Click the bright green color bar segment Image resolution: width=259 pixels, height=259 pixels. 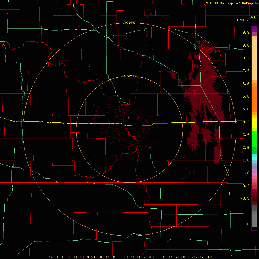click(x=254, y=139)
